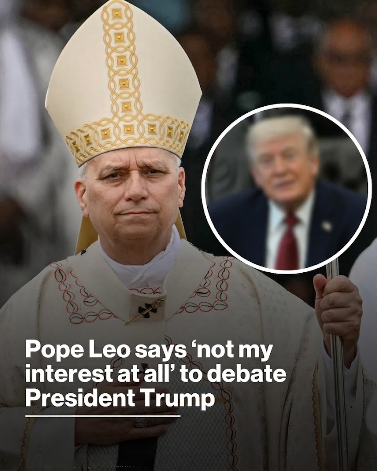Viewport: 377px width, 471px height.
Task: Click the words 'President Trump' in the headline
Action: tap(120, 397)
